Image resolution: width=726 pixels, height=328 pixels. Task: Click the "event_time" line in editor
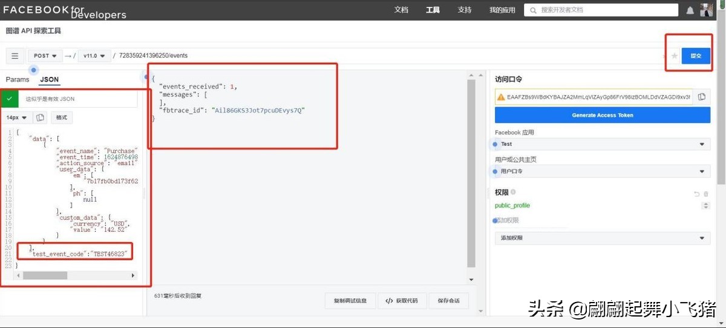[x=97, y=156]
